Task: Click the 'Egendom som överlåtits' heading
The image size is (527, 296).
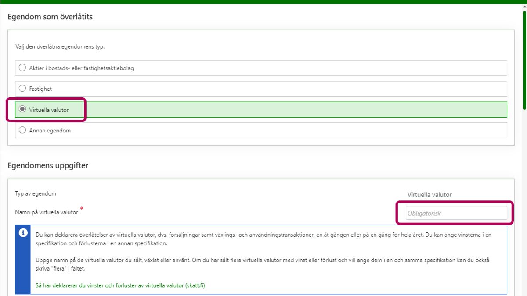Action: click(x=50, y=17)
